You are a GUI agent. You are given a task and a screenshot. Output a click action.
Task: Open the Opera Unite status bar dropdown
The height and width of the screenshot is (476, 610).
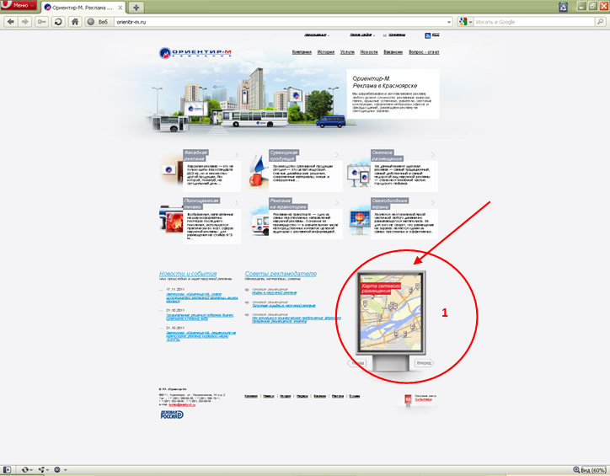44,469
